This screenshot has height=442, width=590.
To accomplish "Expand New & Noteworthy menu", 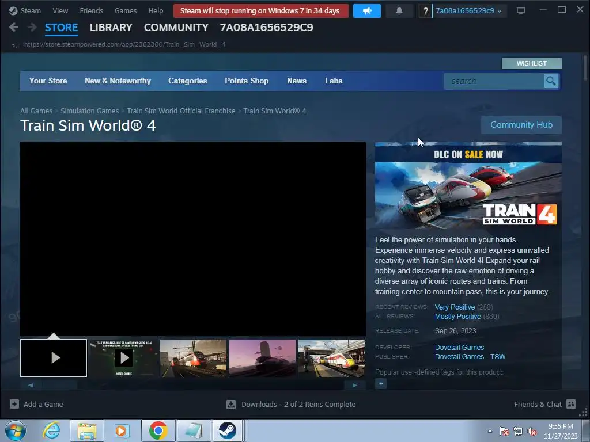I will click(x=118, y=81).
